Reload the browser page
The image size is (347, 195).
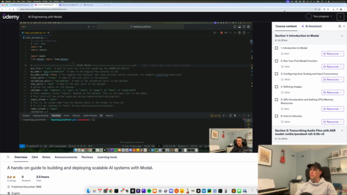(x=10, y=9)
